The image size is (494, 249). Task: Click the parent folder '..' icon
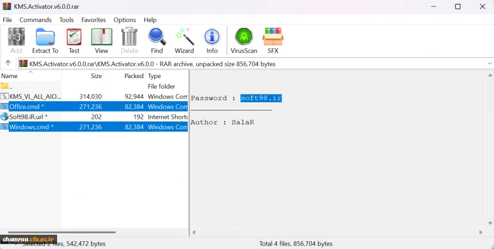pyautogui.click(x=4, y=86)
